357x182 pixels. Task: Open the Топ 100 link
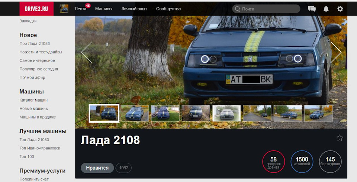point(27,156)
